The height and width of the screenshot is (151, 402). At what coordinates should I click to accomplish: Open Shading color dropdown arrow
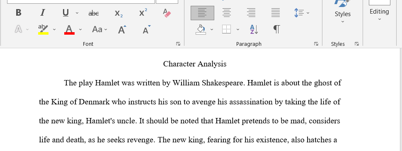[x=211, y=30]
